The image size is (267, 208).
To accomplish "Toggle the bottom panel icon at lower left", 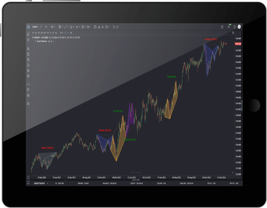I will click(x=28, y=183).
